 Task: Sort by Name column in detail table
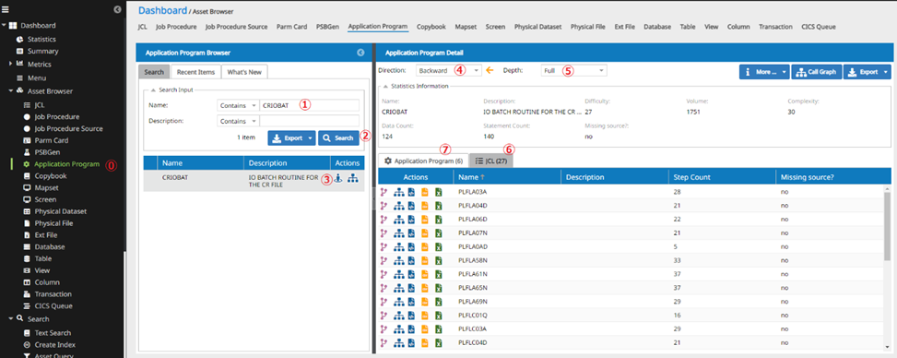point(507,177)
